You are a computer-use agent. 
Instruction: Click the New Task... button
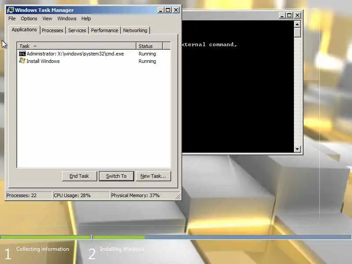point(153,176)
